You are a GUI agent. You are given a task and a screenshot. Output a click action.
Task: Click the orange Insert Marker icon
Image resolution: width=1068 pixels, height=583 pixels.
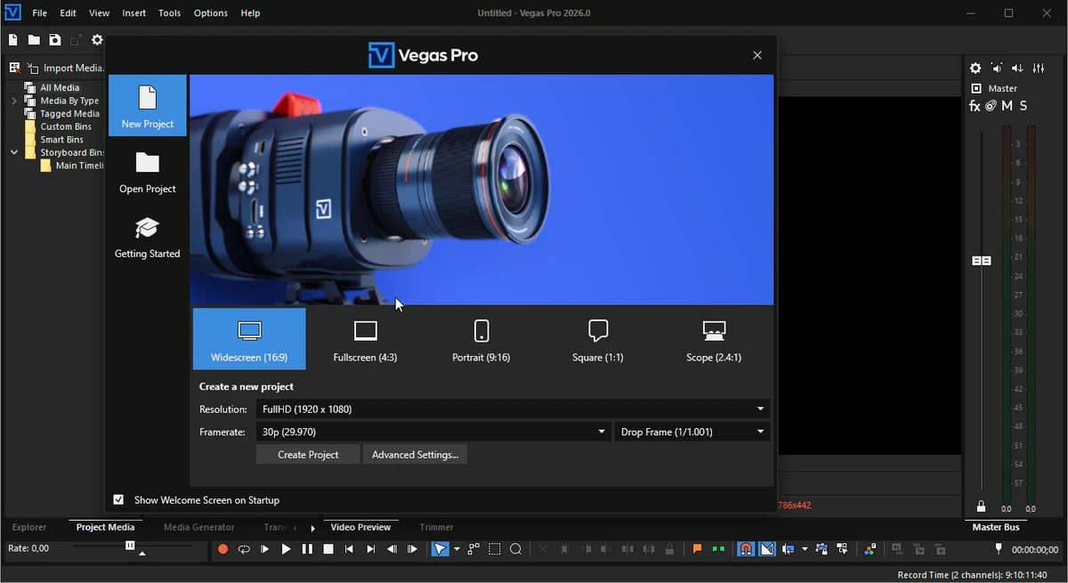698,549
